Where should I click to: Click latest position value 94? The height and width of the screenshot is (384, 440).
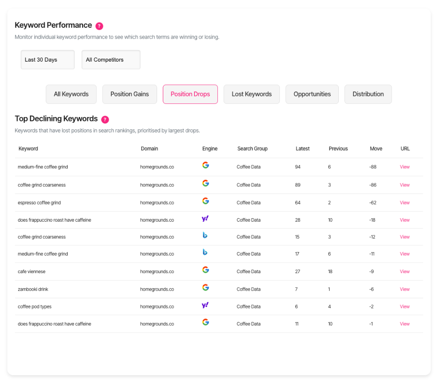[298, 167]
